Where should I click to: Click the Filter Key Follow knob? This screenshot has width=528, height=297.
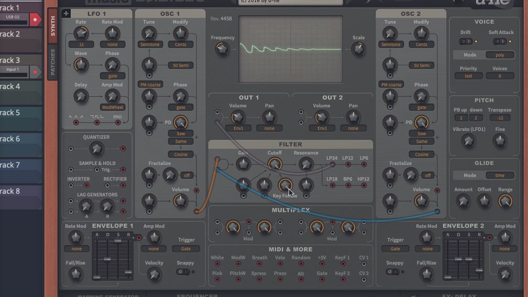pyautogui.click(x=285, y=185)
